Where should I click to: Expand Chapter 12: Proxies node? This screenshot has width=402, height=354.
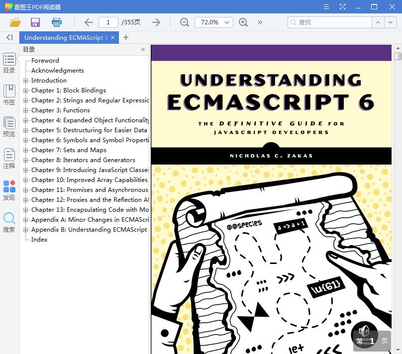pos(25,200)
